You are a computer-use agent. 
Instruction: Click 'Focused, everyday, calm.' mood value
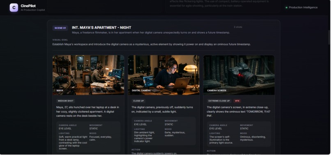[100, 138]
